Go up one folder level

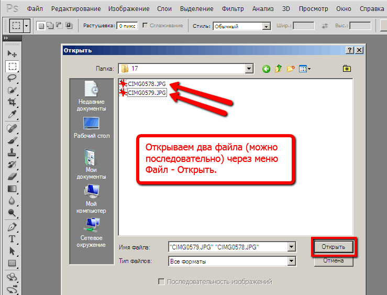pyautogui.click(x=279, y=69)
